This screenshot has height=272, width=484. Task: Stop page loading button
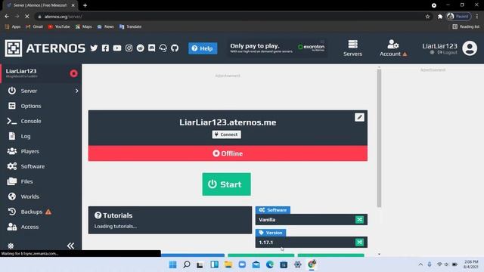(x=27, y=17)
